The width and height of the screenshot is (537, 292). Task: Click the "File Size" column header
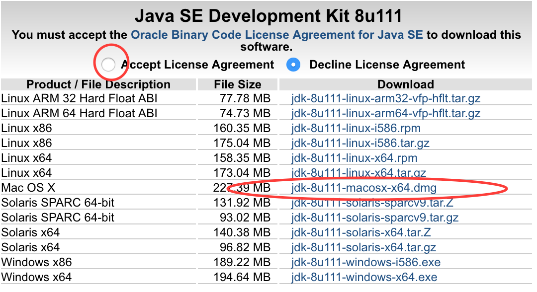pos(238,84)
